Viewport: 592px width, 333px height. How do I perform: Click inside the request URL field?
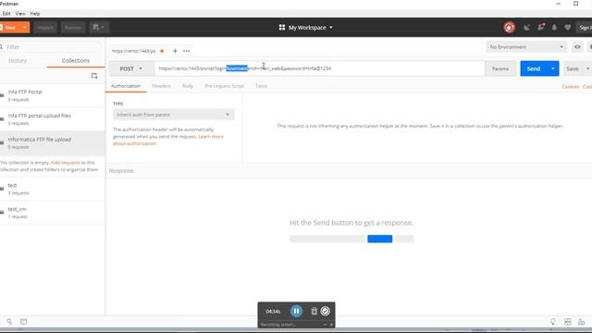click(319, 68)
